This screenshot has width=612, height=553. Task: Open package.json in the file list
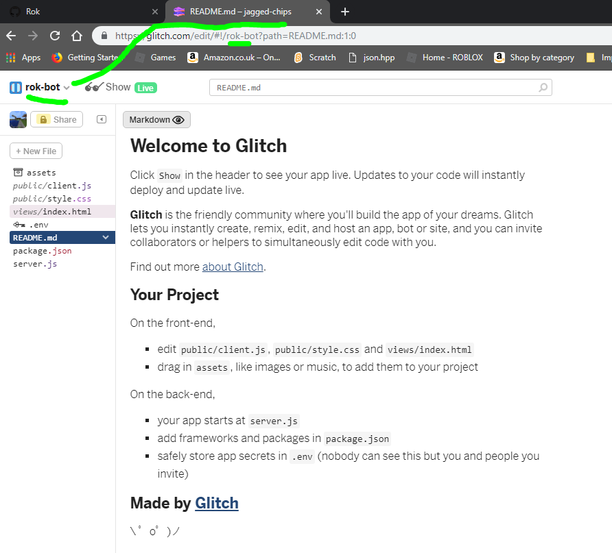(42, 251)
